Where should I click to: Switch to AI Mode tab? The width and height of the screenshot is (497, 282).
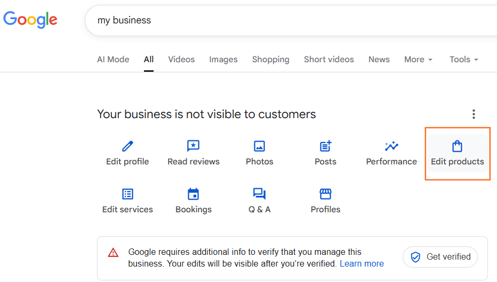113,60
